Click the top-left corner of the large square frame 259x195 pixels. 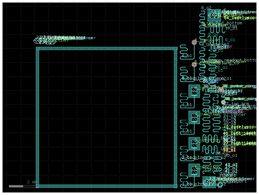[x=37, y=49]
